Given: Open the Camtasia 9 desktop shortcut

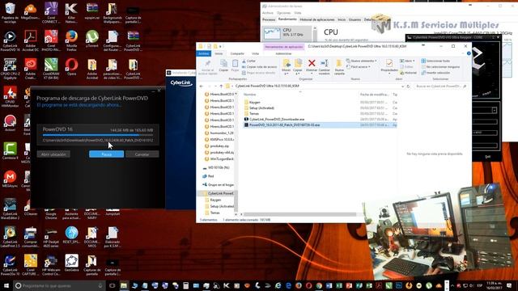Looking at the screenshot, I should [x=10, y=151].
